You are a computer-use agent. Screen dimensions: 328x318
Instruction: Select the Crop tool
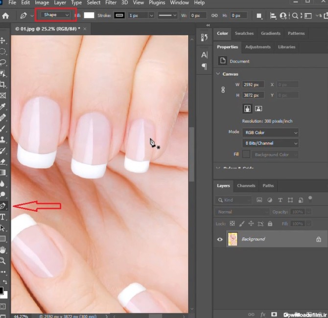pos(3,84)
